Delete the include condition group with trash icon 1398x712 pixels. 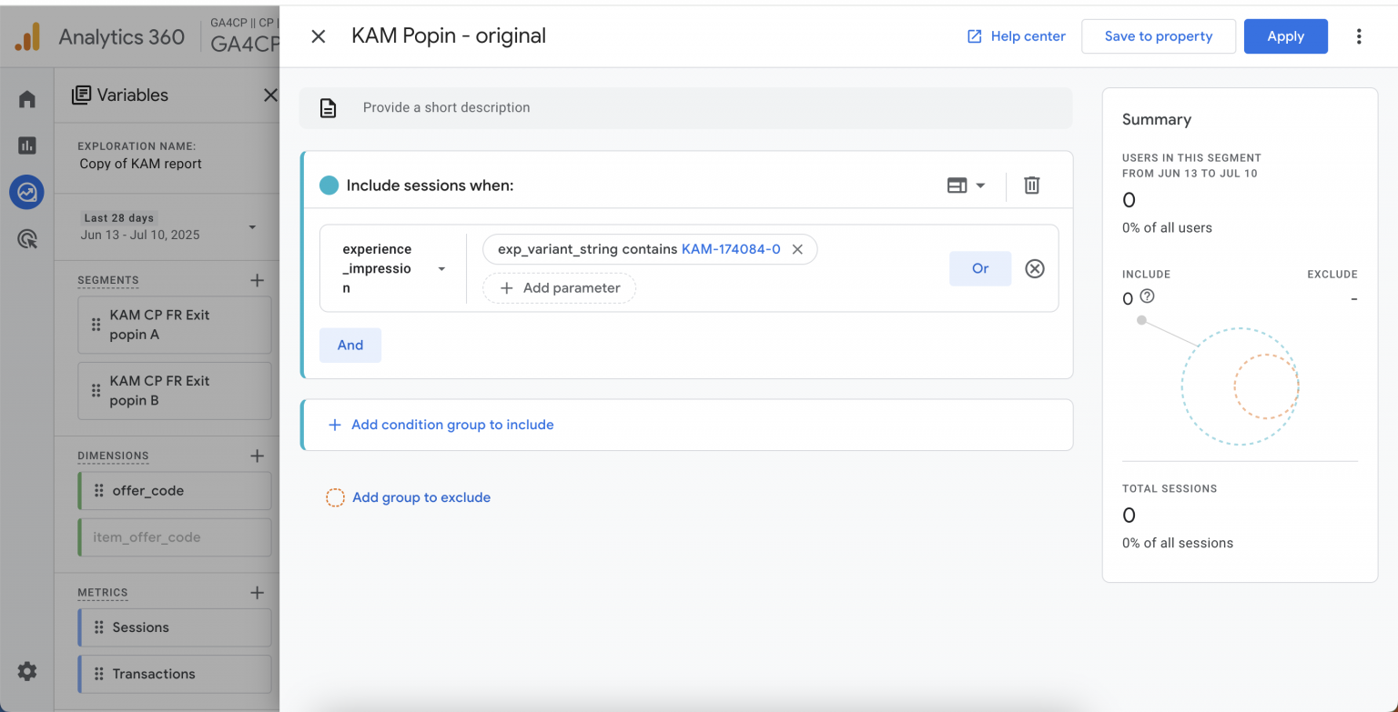coord(1031,186)
